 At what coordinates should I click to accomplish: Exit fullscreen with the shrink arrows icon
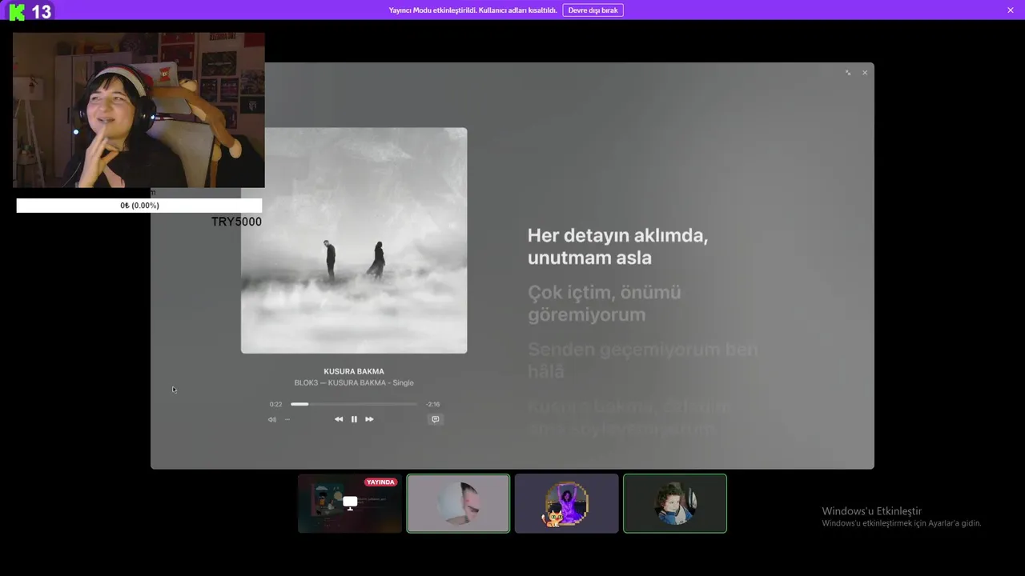pos(848,73)
